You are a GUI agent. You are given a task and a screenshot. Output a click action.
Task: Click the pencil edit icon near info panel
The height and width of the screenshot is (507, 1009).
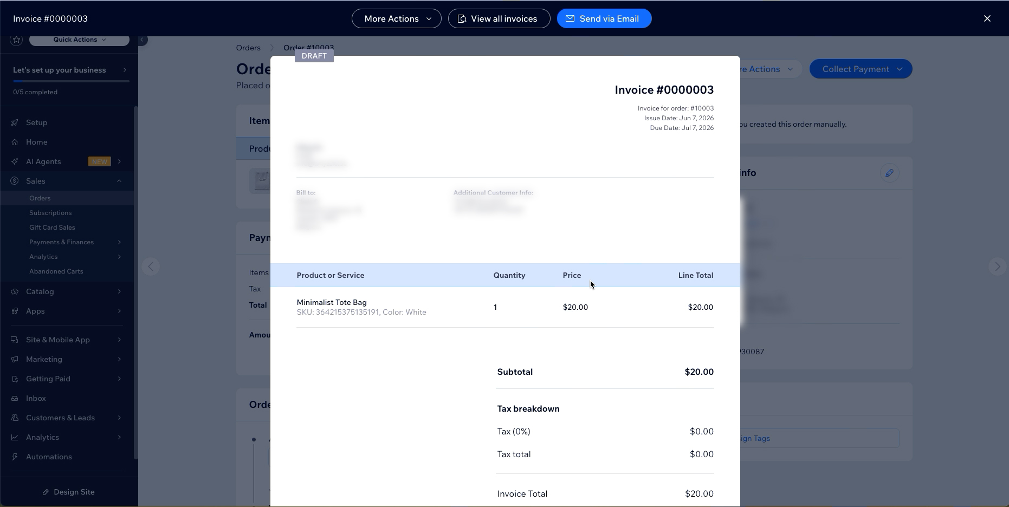tap(889, 173)
